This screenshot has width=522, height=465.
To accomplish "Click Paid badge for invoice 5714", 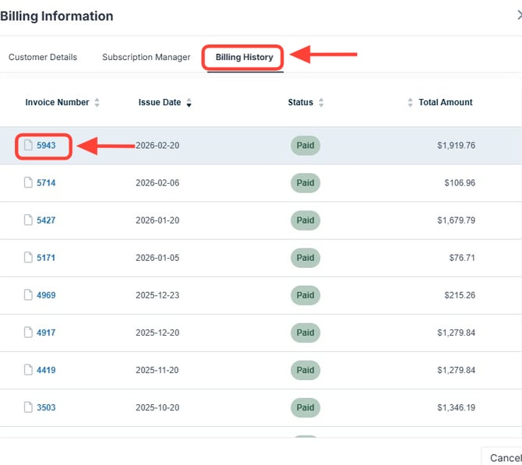I will point(305,183).
